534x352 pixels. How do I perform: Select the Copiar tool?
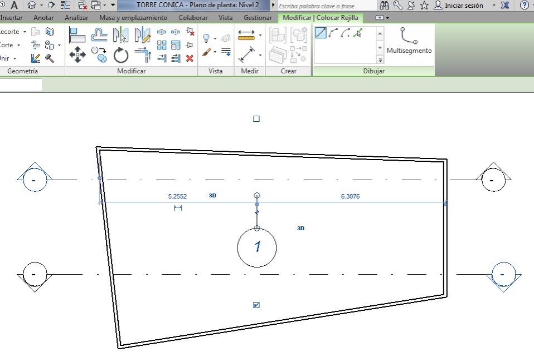click(99, 55)
